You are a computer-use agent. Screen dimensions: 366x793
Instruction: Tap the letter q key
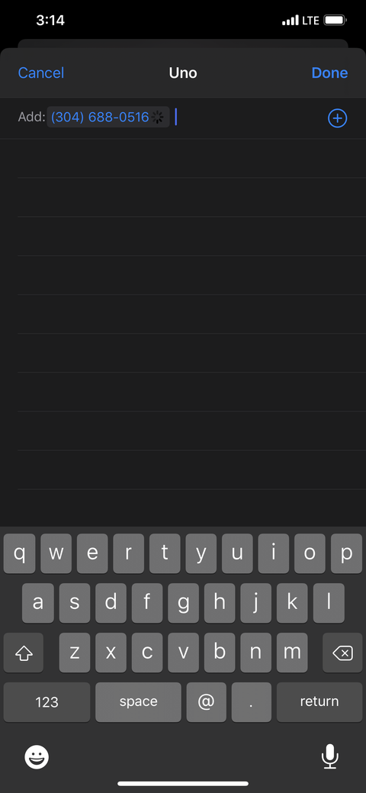coord(19,553)
